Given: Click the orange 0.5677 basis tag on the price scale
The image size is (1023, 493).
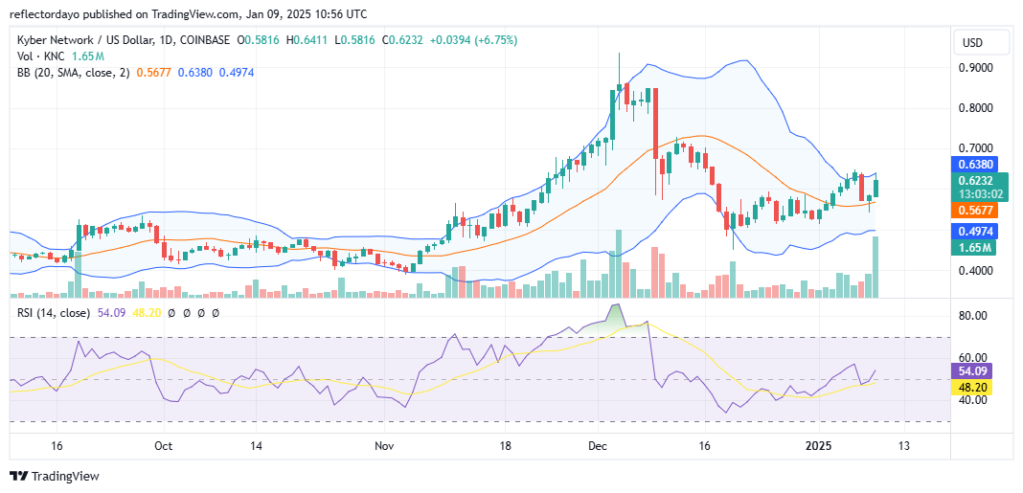Looking at the screenshot, I should 976,211.
